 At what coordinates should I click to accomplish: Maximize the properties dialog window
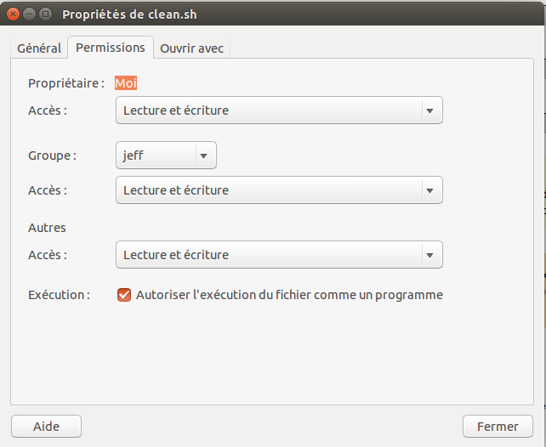coord(45,14)
